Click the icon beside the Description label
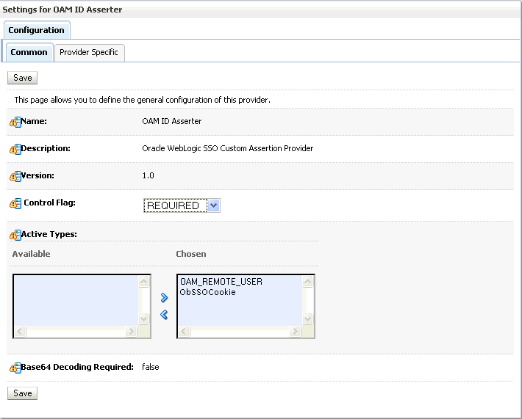Image resolution: width=522 pixels, height=419 pixels. 15,149
